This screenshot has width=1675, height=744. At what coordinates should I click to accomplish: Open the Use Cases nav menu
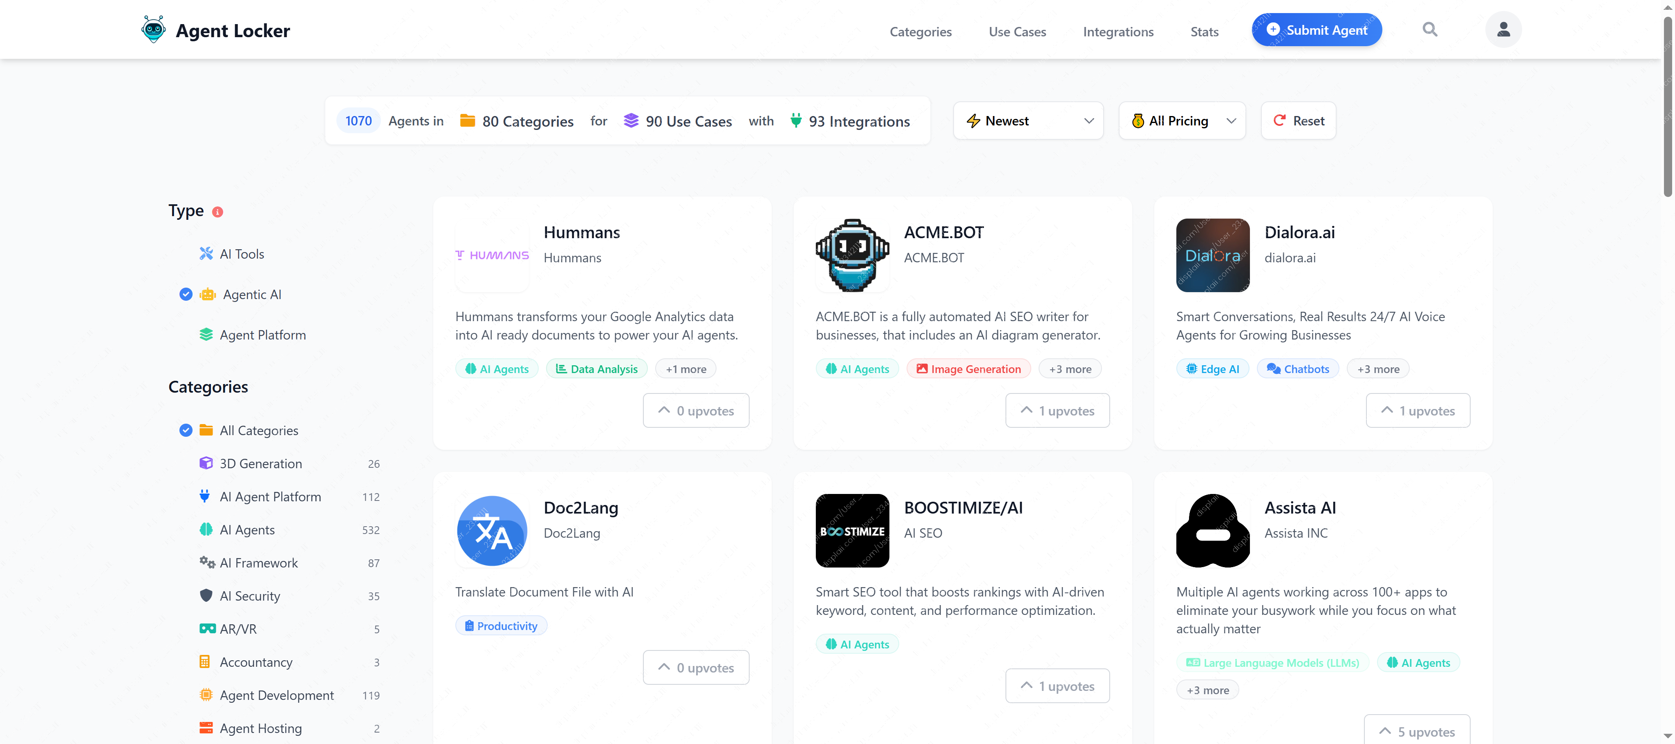1017,31
